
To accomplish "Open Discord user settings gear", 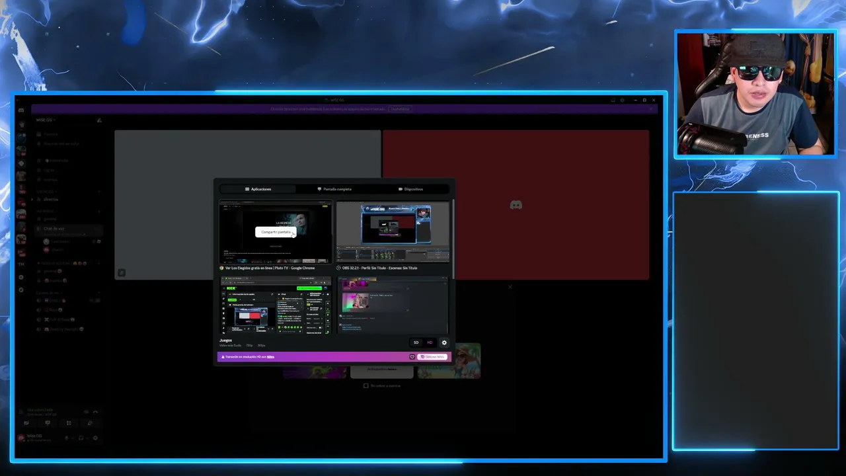I will (95, 438).
